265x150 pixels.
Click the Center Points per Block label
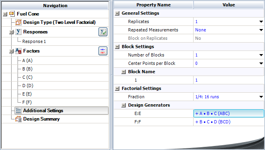coord(152,63)
